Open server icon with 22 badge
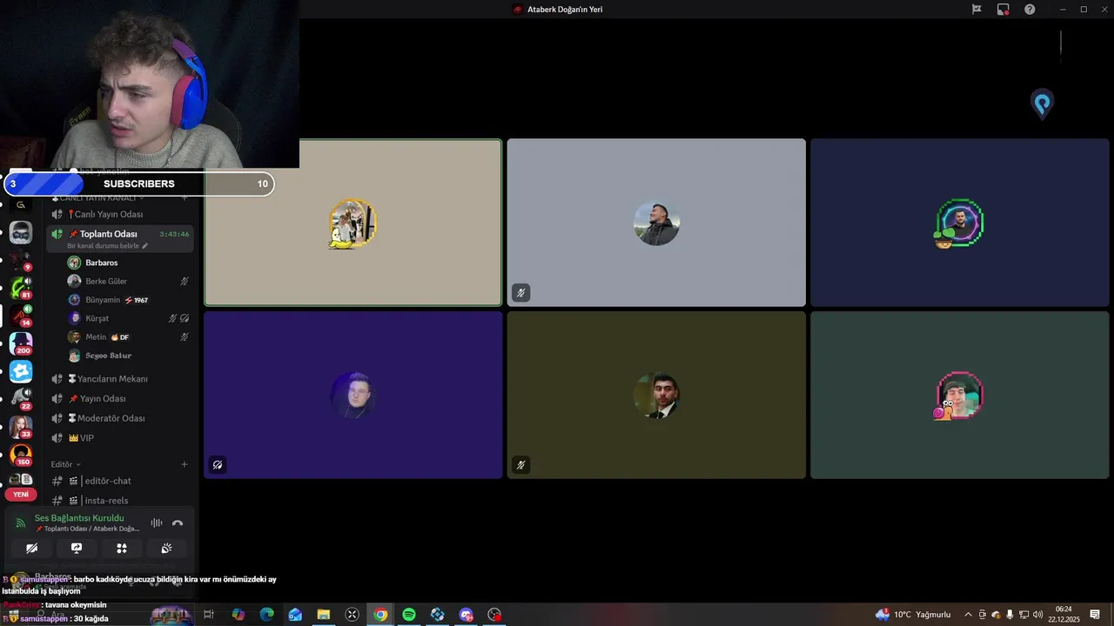The height and width of the screenshot is (626, 1114). pos(21,398)
